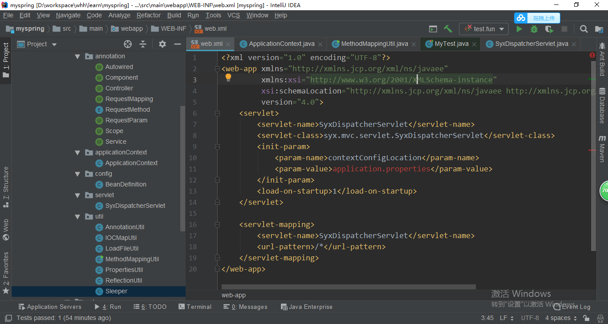Collapse the annotation package folder
The width and height of the screenshot is (608, 324).
click(77, 57)
